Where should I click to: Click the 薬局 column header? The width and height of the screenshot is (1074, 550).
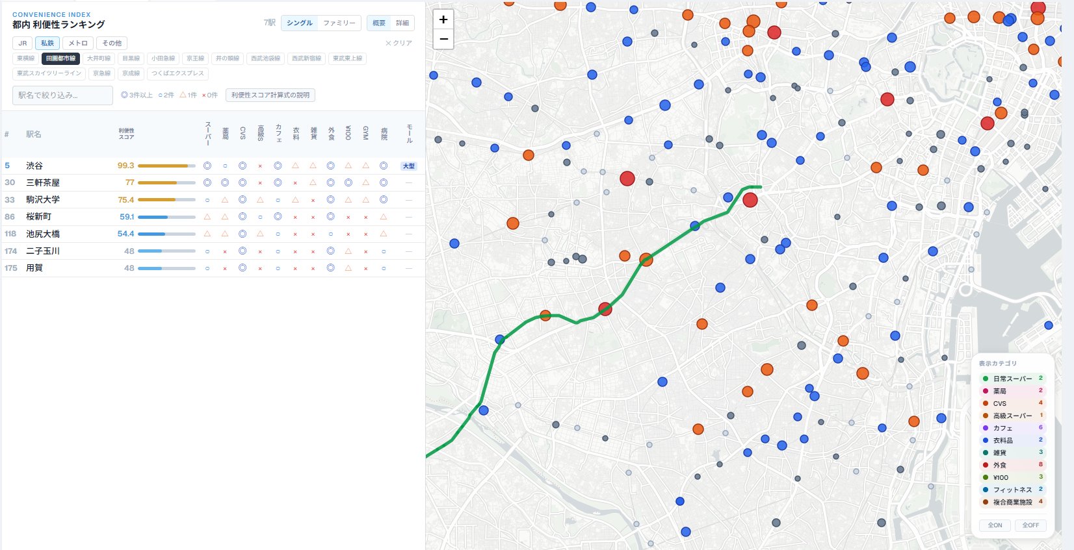pos(225,133)
